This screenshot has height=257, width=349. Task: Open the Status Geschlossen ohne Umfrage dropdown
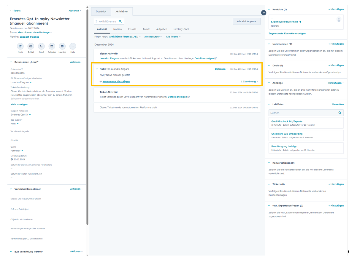[35, 32]
